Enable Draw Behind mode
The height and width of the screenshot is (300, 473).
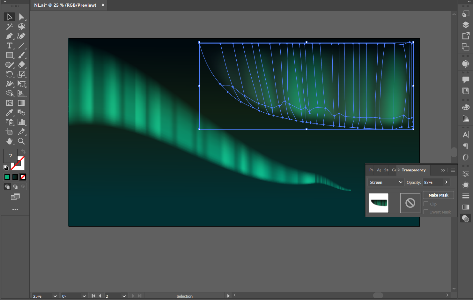[15, 187]
